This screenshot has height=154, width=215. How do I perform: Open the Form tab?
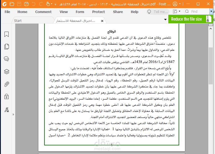(x=80, y=12)
